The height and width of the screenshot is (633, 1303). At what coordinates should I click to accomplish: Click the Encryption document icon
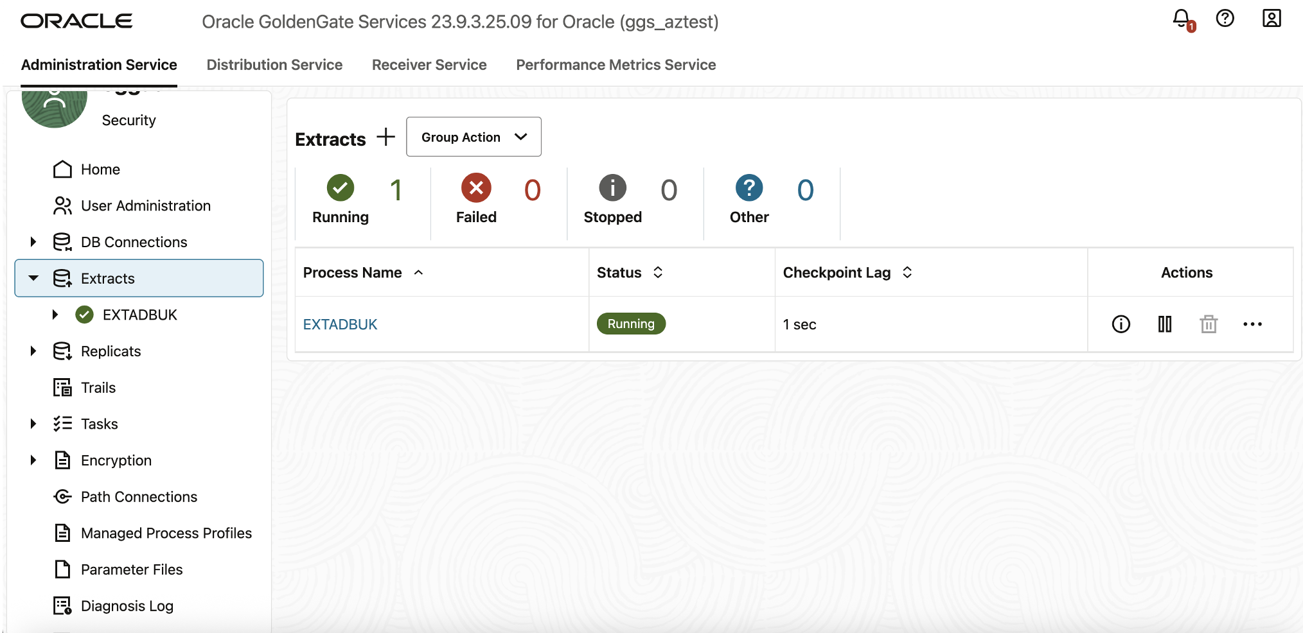(62, 460)
